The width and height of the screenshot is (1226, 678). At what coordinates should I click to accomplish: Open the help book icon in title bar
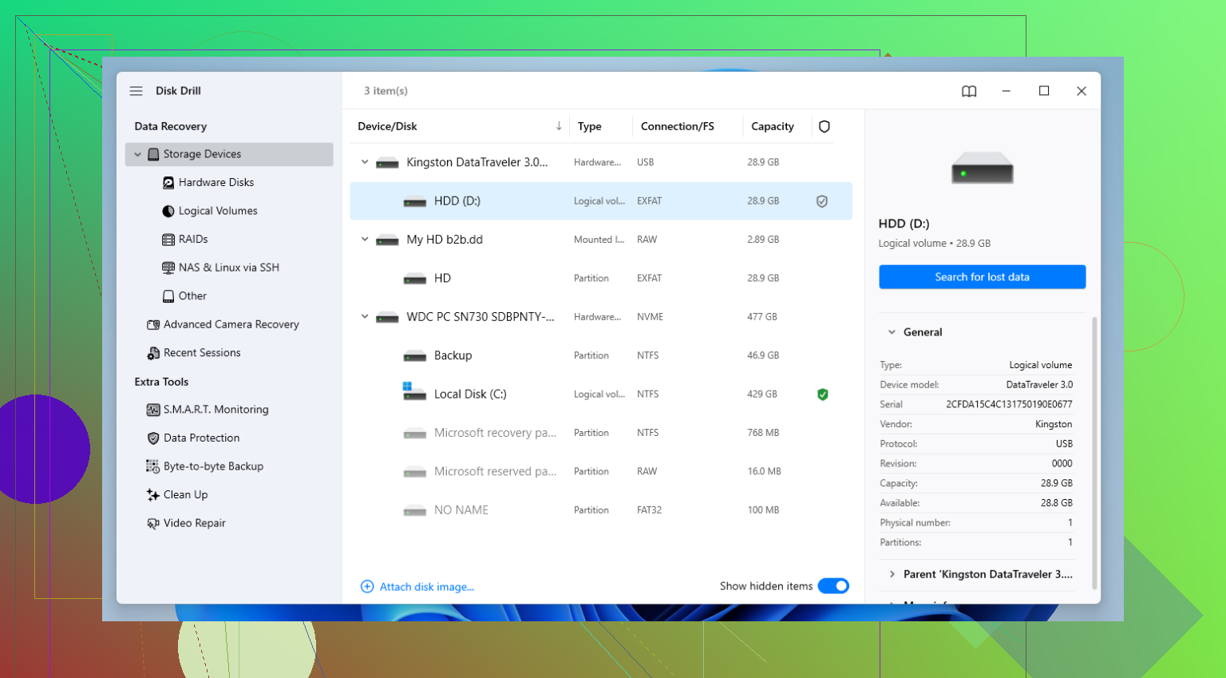click(969, 91)
